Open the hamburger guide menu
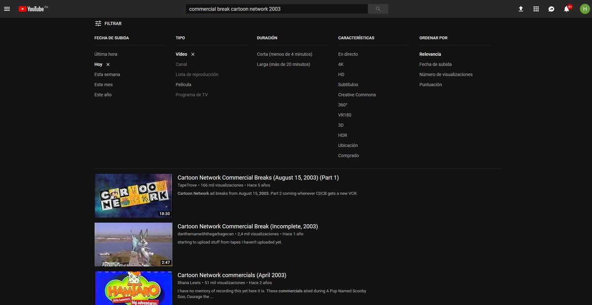 7,9
